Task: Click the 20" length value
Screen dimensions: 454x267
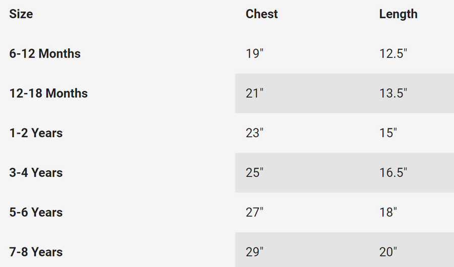Action: (388, 252)
